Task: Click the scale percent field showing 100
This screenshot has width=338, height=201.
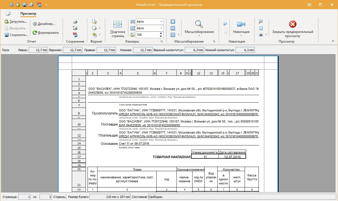Action: click(147, 35)
